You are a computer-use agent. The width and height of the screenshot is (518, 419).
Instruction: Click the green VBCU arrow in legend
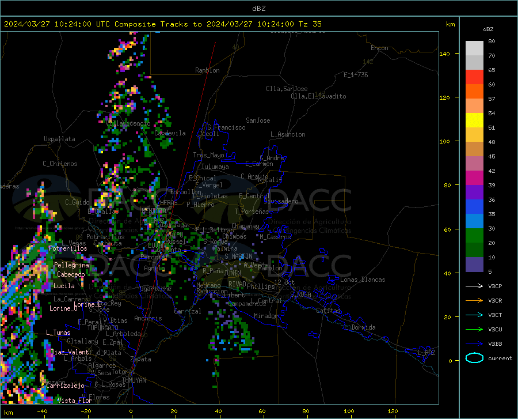click(474, 329)
